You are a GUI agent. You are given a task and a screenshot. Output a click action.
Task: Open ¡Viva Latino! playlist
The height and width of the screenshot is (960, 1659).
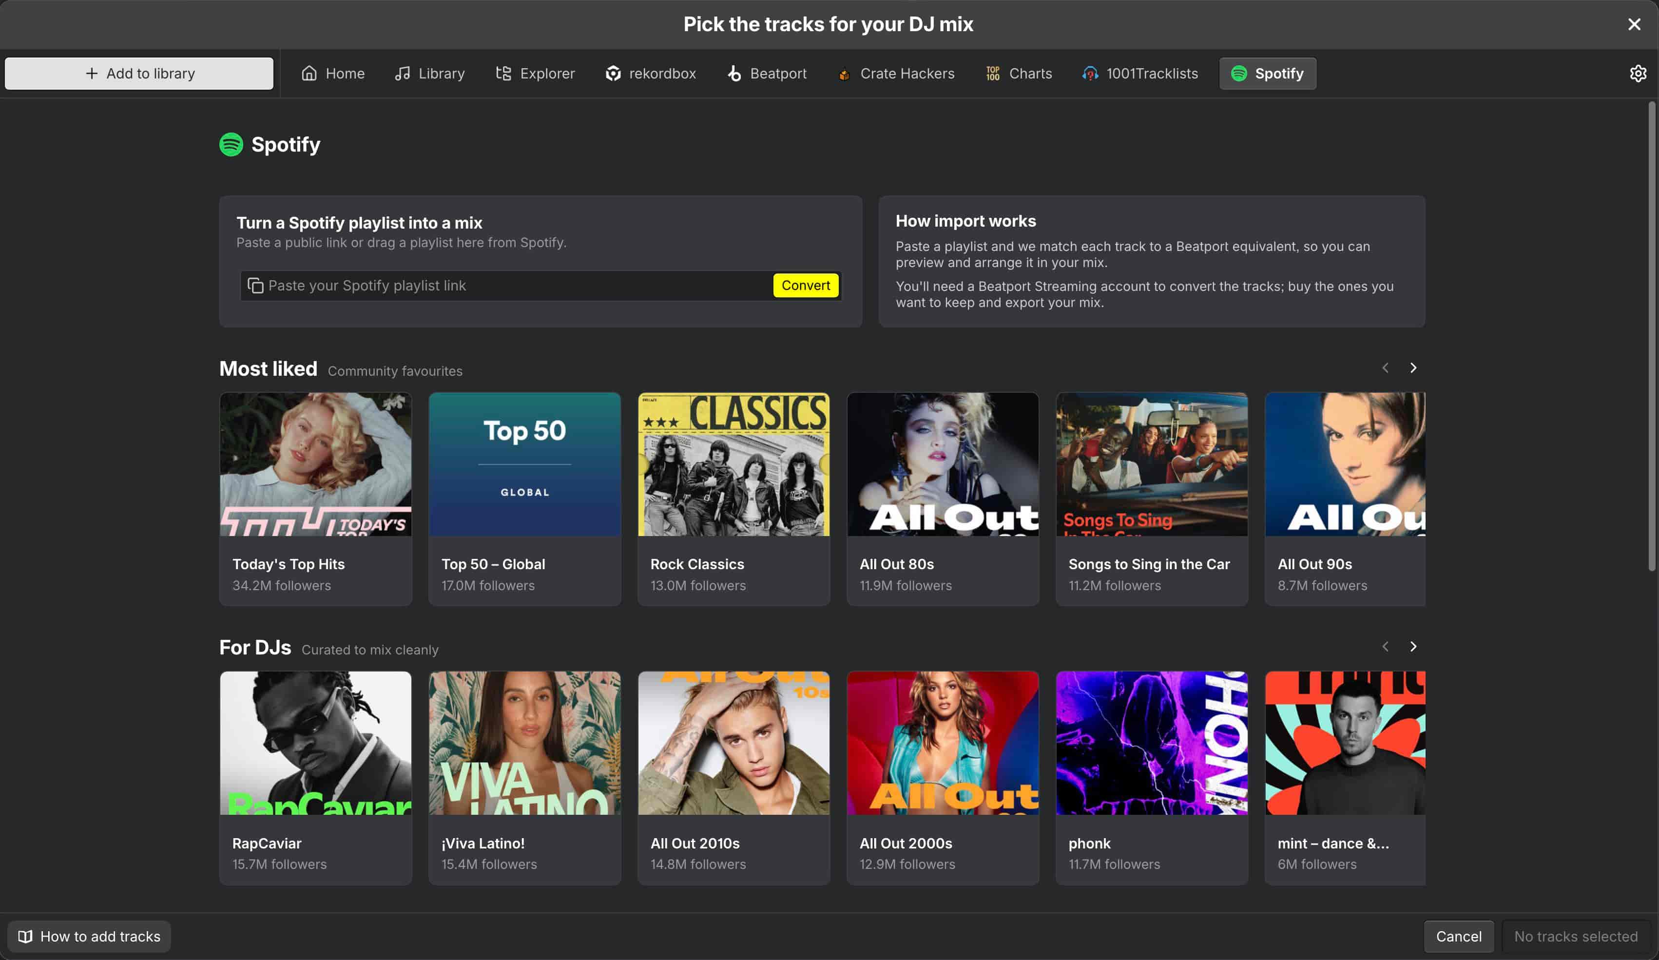[x=525, y=778]
